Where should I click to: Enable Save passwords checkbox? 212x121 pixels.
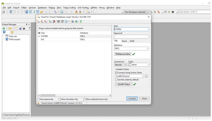point(38,99)
